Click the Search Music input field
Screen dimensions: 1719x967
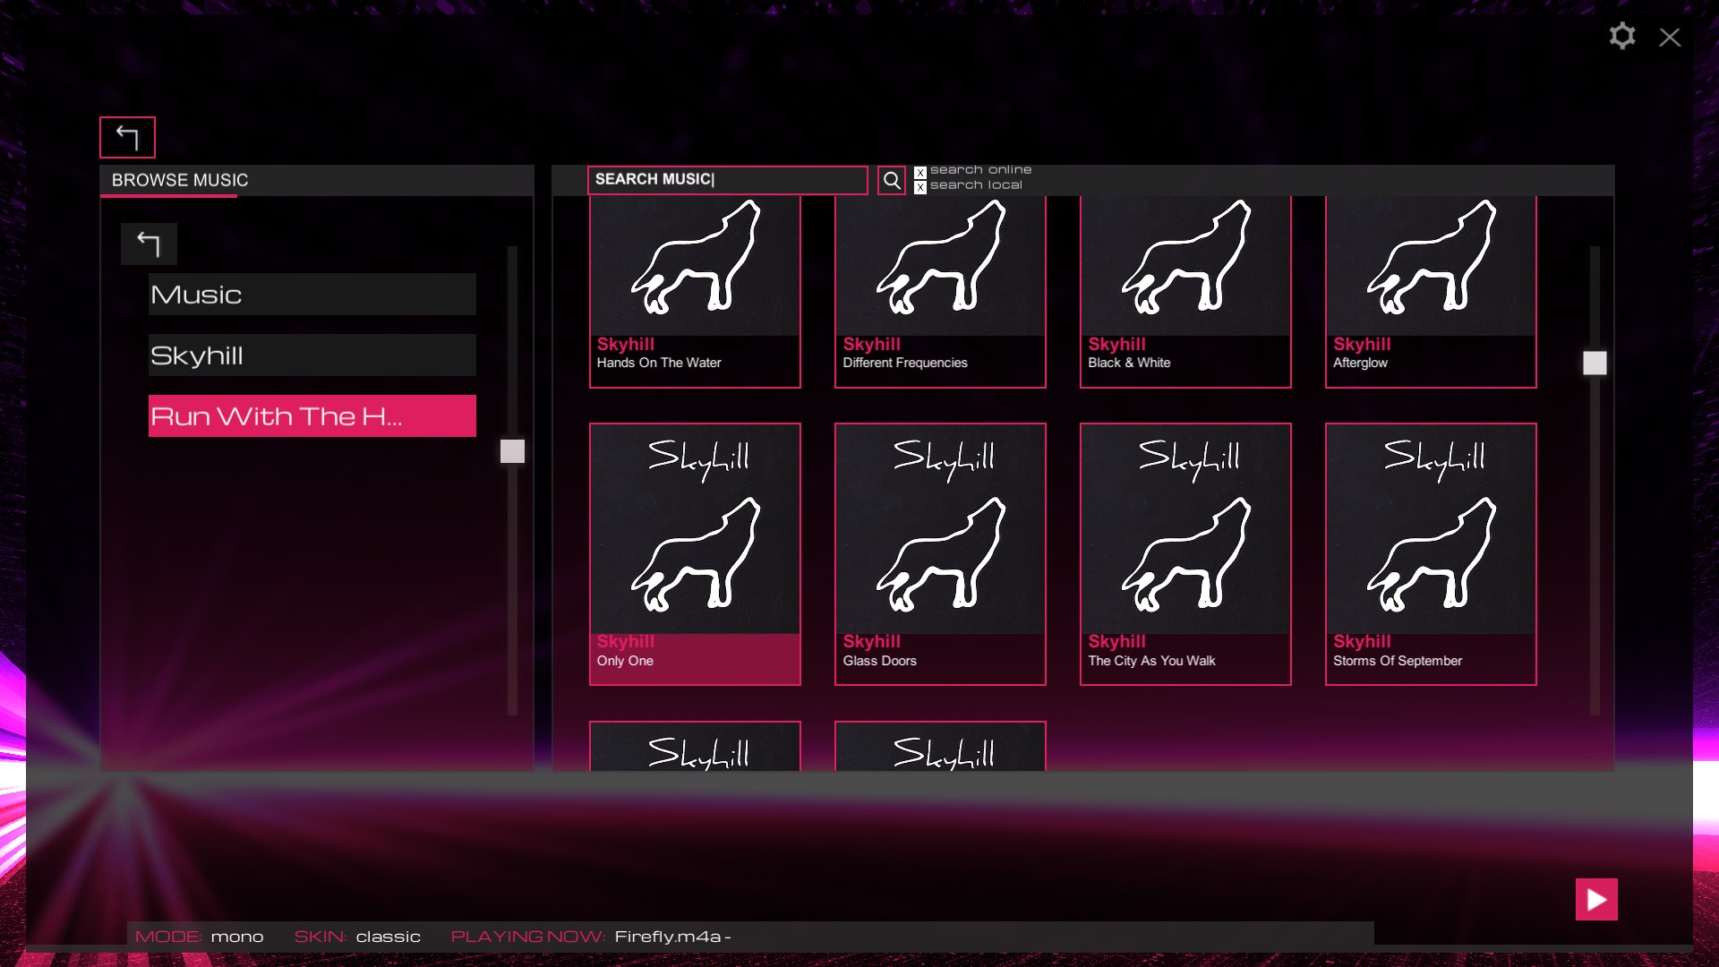point(727,180)
